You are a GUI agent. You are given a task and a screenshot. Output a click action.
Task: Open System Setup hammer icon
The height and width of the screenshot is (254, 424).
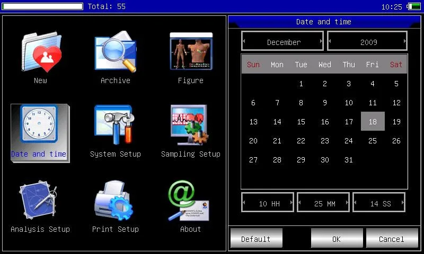pos(115,126)
